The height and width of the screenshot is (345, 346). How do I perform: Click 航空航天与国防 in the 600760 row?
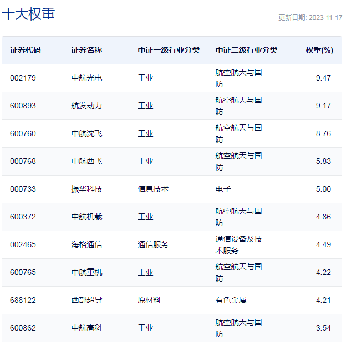[x=238, y=133]
